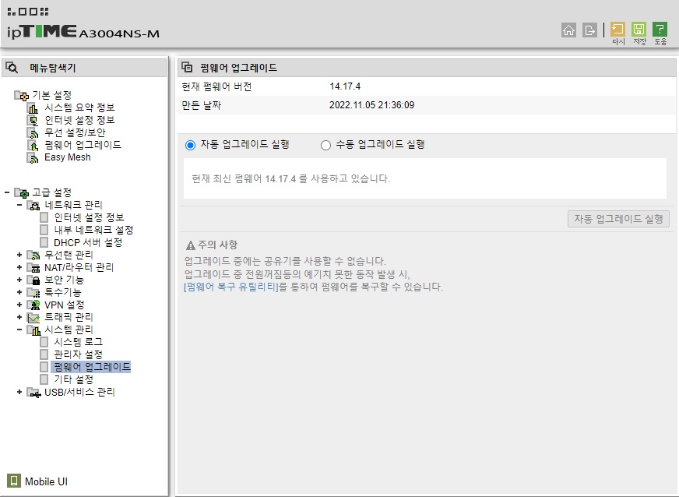
Task: Open 시스템 요약 정보 menu item
Action: click(x=79, y=108)
